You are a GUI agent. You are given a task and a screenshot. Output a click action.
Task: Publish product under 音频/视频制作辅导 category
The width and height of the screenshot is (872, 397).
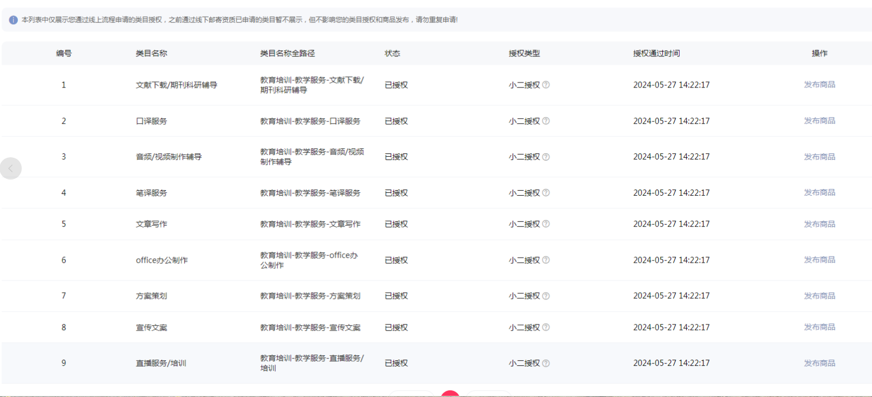pyautogui.click(x=819, y=157)
